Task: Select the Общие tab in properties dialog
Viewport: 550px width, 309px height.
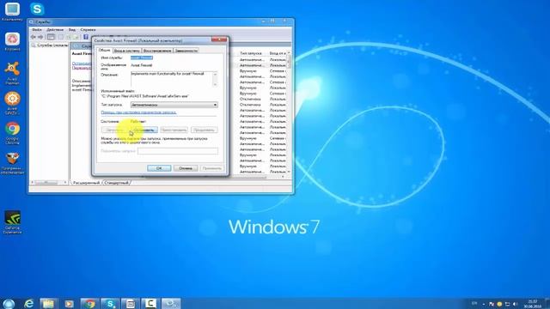Action: tap(105, 50)
